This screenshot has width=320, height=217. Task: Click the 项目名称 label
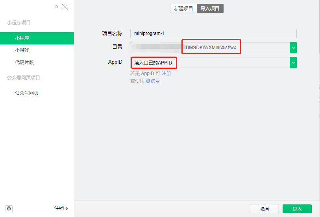tap(112, 33)
